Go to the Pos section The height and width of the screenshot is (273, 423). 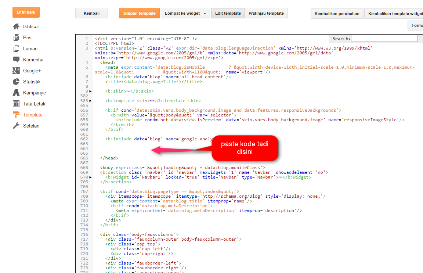(x=27, y=37)
